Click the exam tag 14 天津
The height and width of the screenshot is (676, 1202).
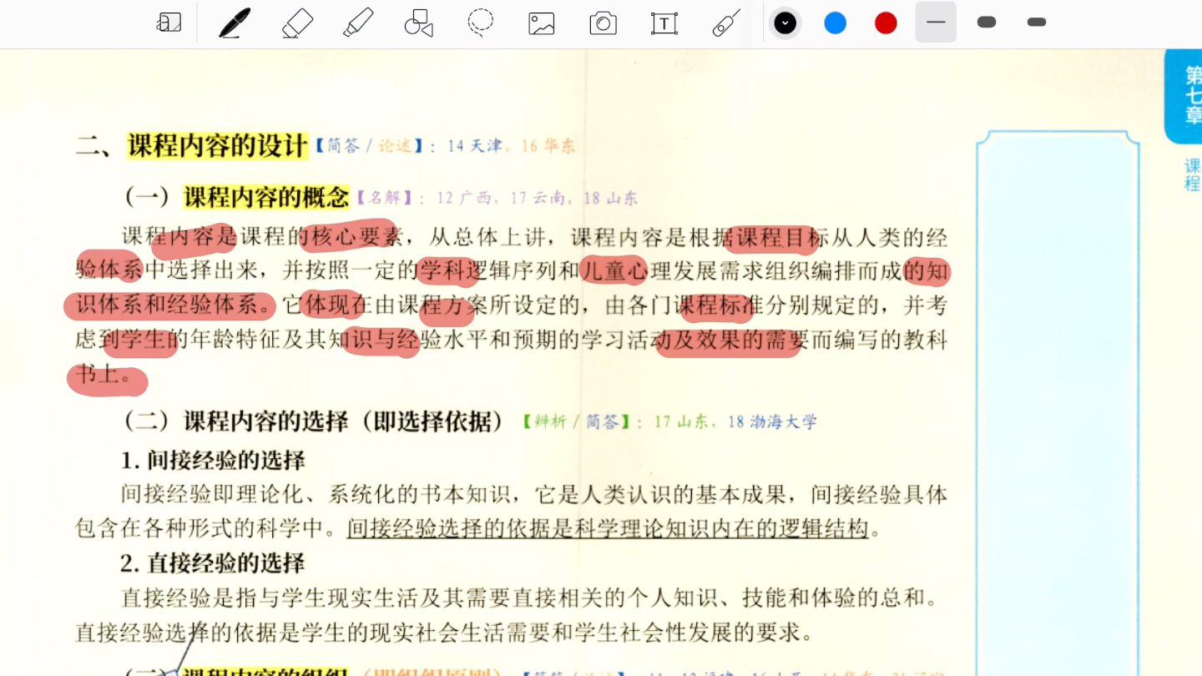click(x=475, y=146)
